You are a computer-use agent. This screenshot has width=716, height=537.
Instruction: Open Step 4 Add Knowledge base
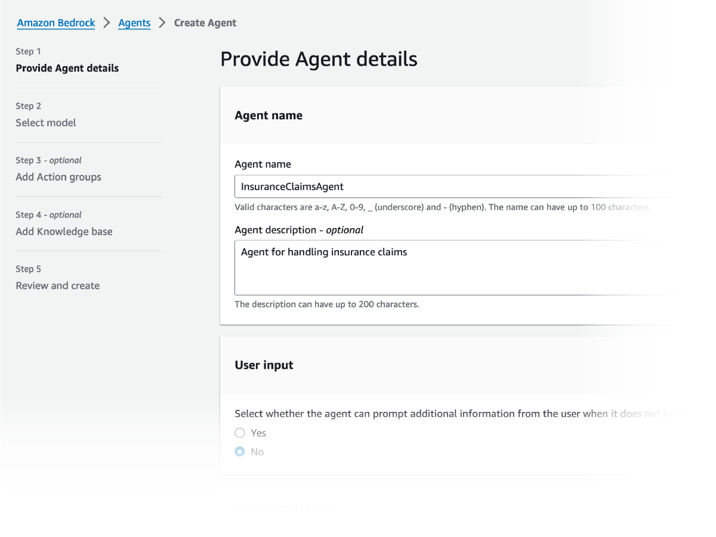(64, 232)
